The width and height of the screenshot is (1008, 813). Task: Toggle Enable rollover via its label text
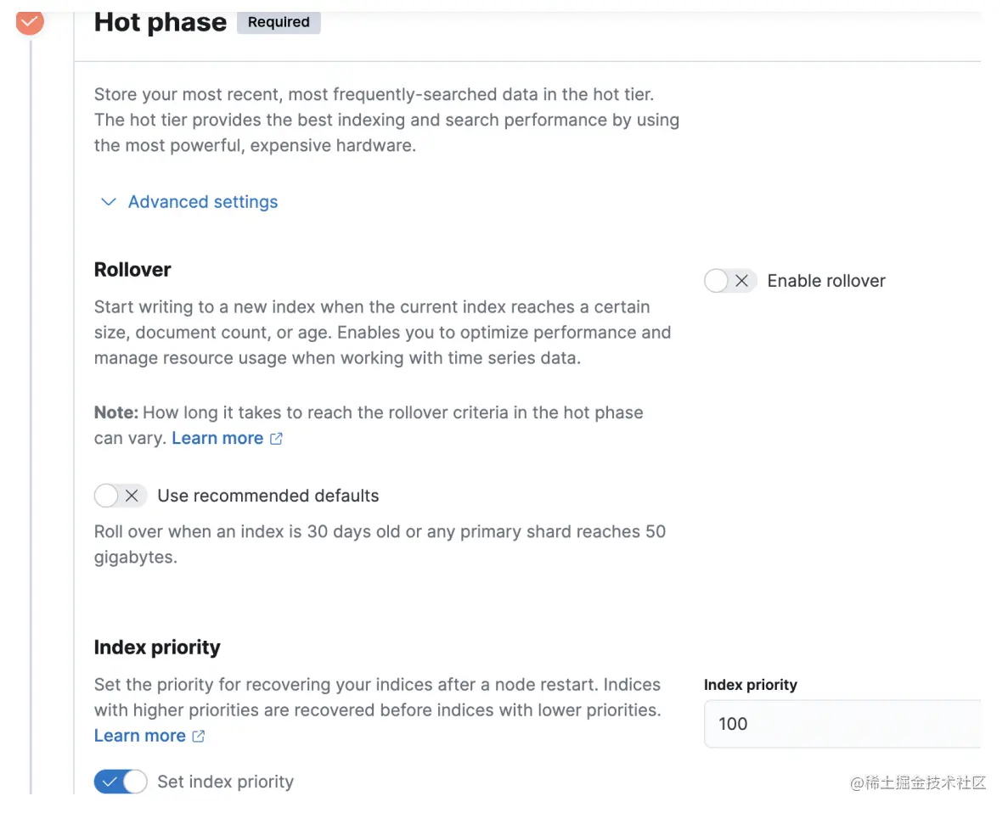coord(825,281)
